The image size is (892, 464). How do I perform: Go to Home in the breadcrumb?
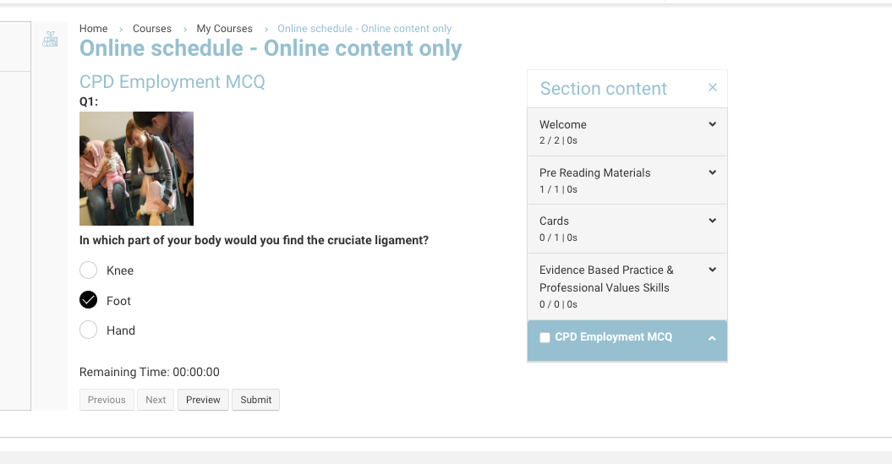point(94,29)
